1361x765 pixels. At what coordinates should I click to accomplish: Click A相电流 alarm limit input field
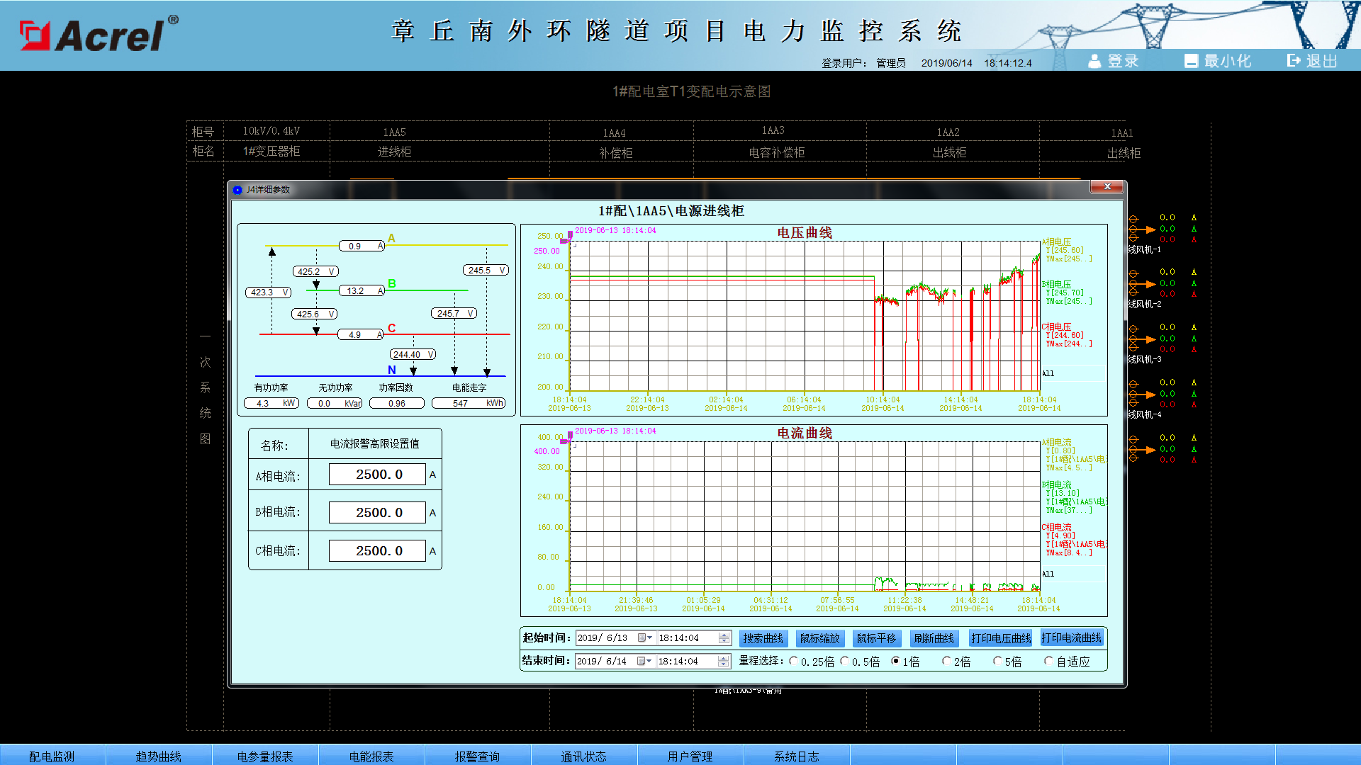(377, 475)
